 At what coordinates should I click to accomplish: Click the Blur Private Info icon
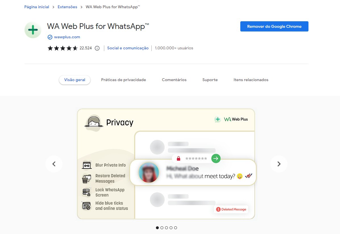(x=87, y=165)
